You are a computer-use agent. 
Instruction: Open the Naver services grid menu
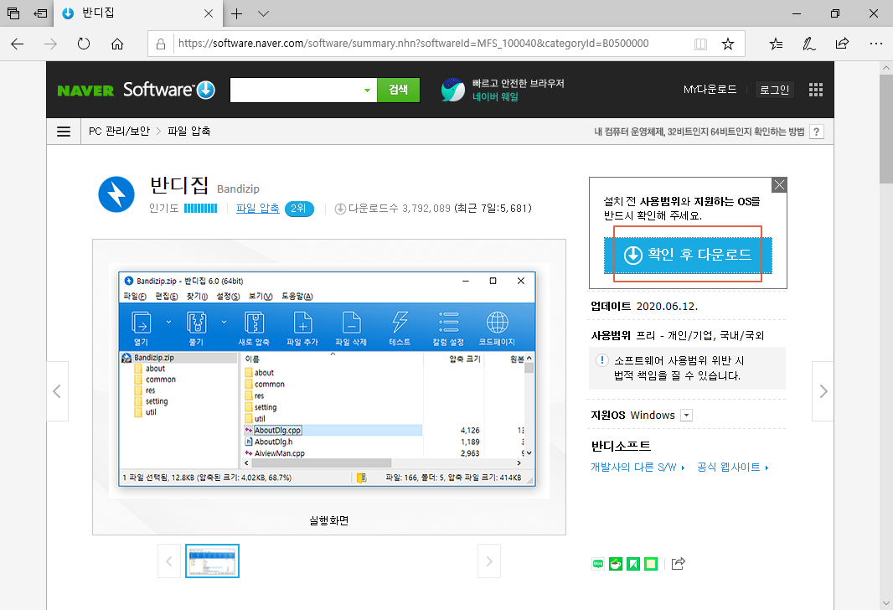tap(816, 90)
